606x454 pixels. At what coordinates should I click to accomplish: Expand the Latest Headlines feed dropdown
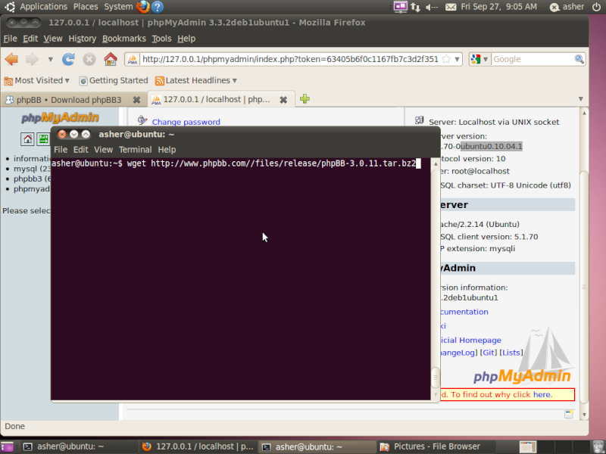[196, 80]
